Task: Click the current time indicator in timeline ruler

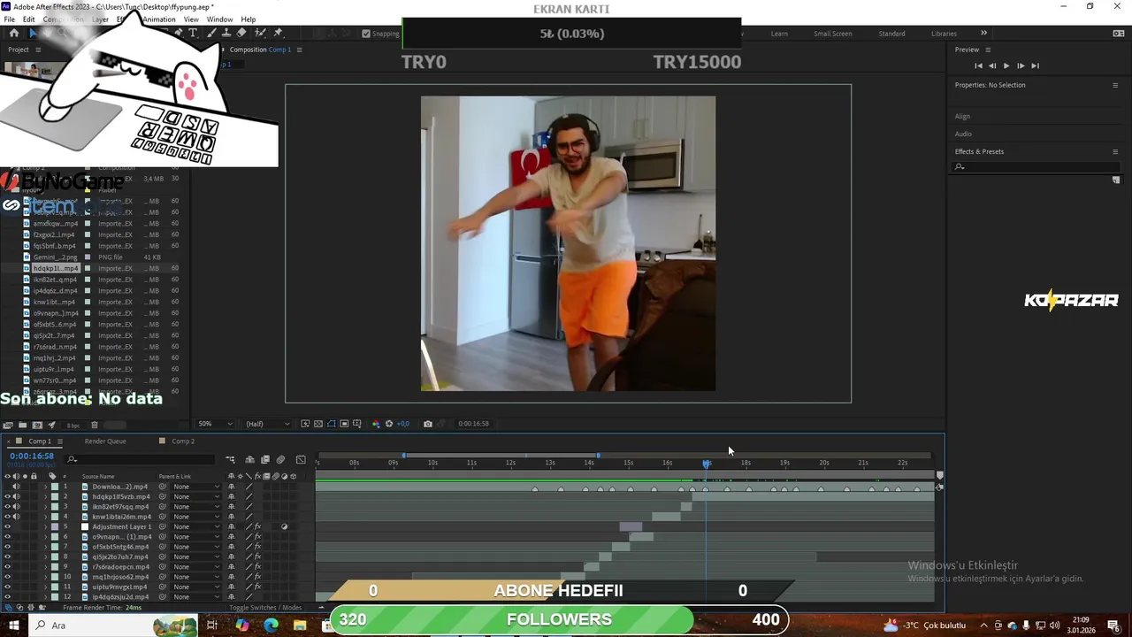Action: pos(706,463)
